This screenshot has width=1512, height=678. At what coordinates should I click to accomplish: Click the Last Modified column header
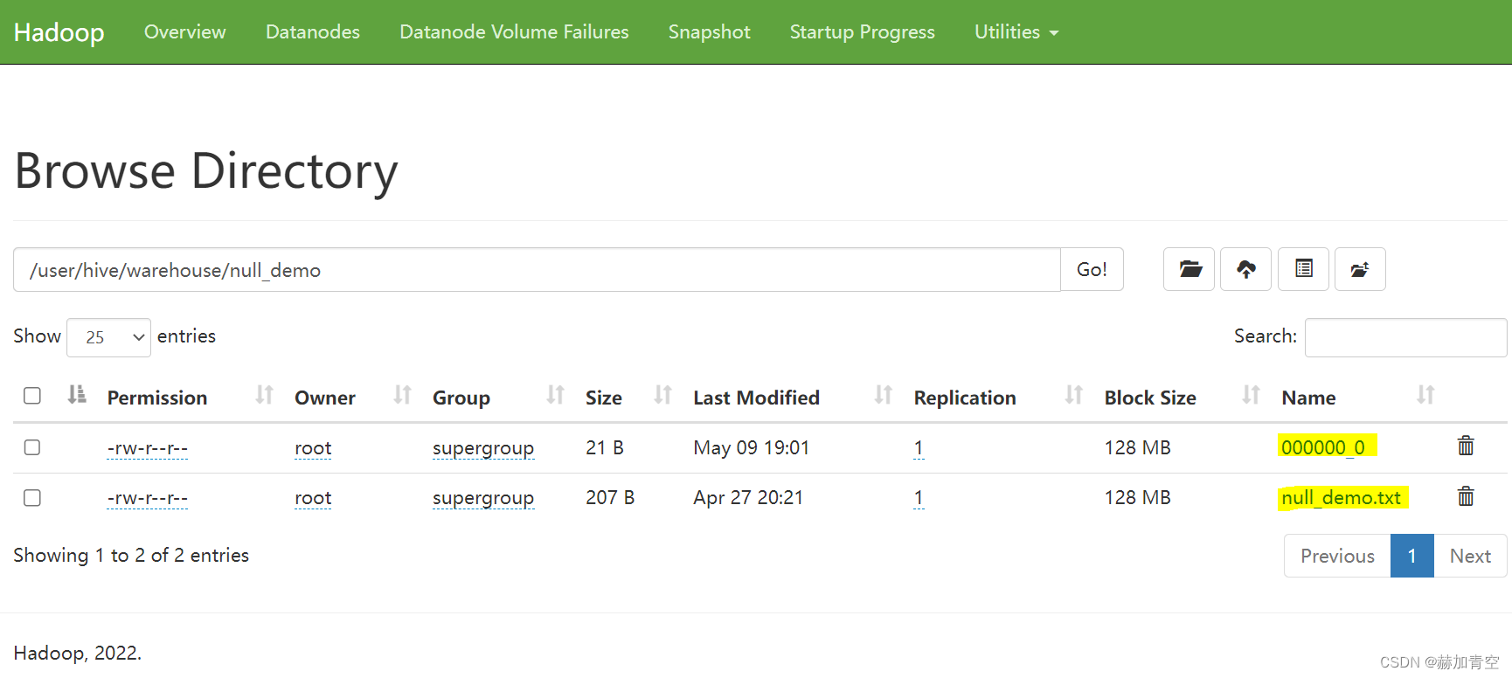click(756, 398)
